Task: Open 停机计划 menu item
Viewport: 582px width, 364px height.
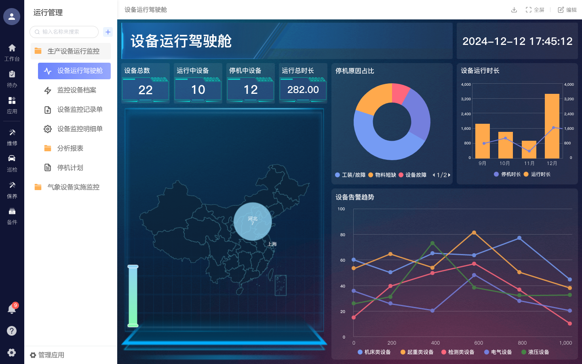Action: pos(74,167)
